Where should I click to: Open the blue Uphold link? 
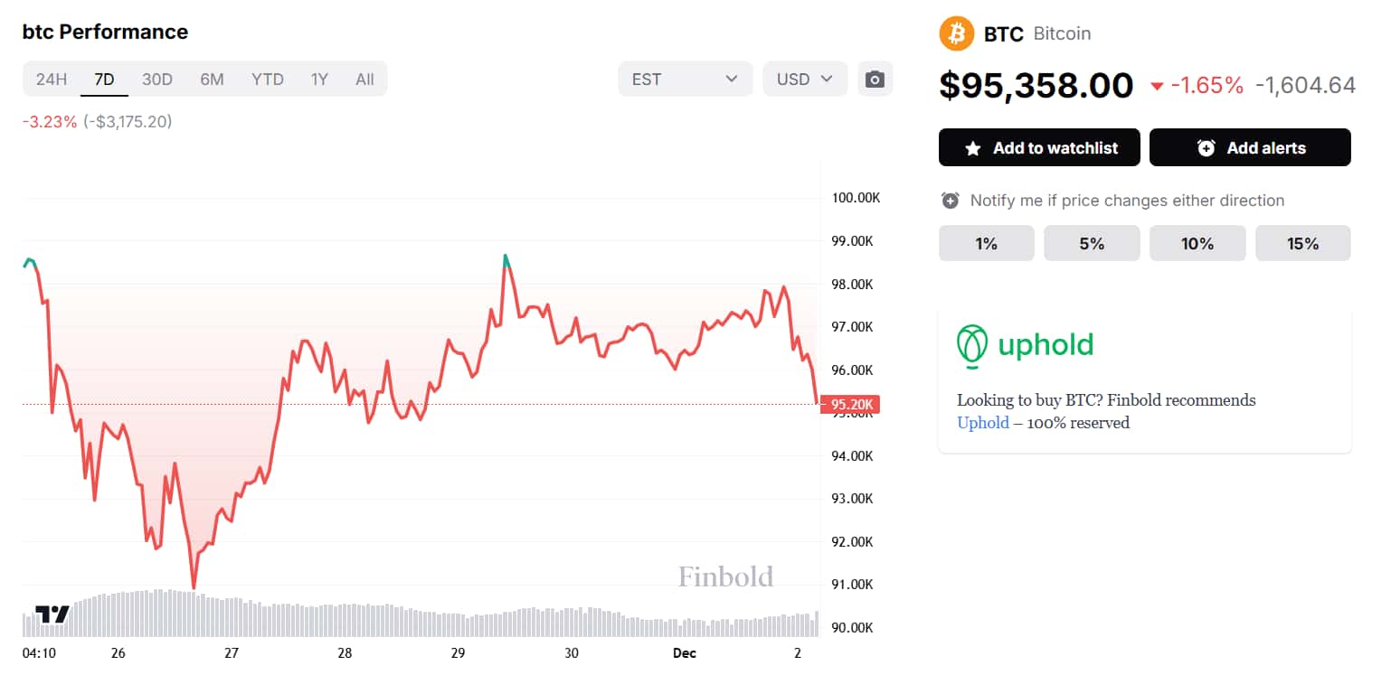[x=983, y=422]
